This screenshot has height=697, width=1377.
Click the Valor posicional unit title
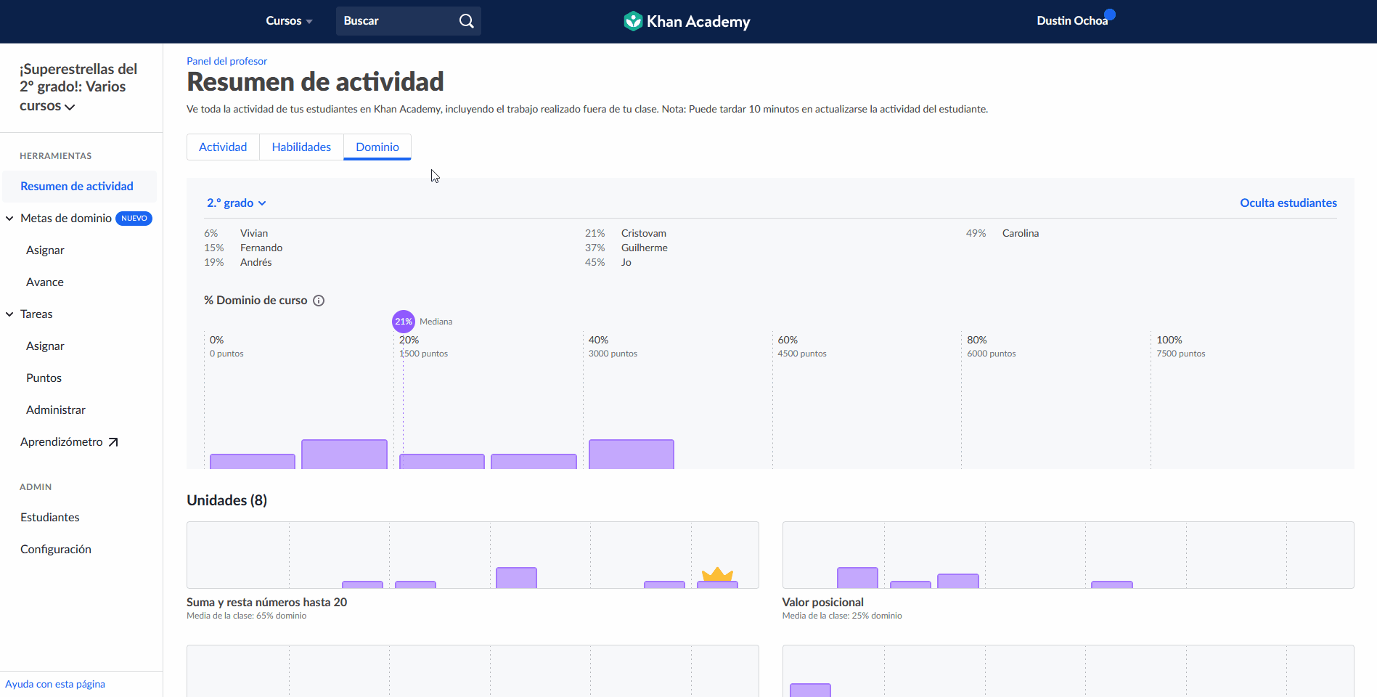coord(822,603)
